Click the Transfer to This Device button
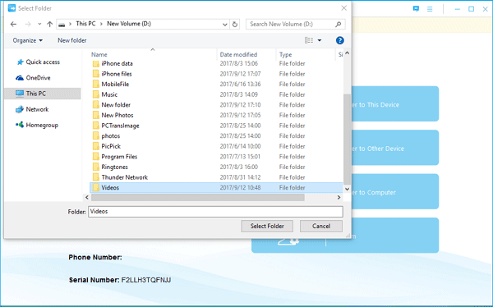The image size is (493, 307). point(395,104)
